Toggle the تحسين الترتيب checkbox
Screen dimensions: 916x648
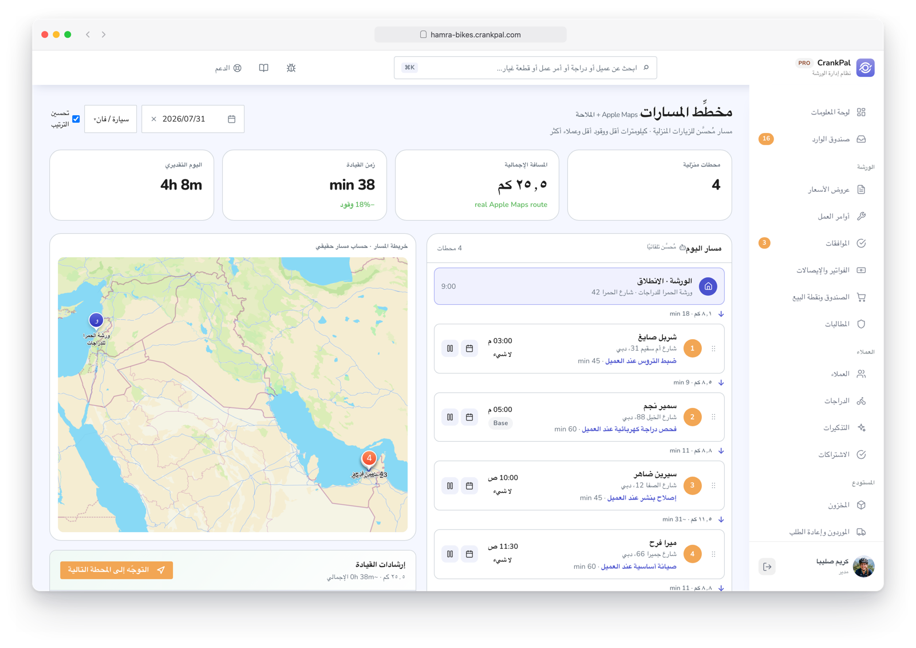(76, 119)
